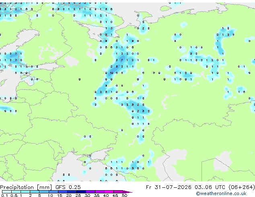Pick the 10–15 mm legend swatch
Screen dimensions: 255x197
tap(53, 192)
